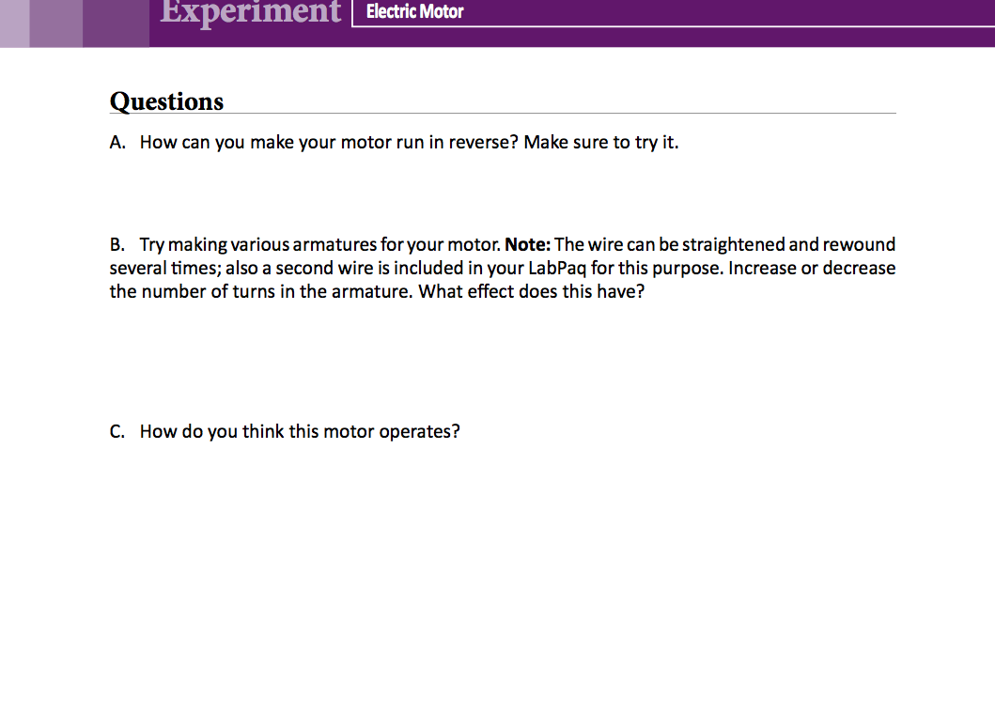The width and height of the screenshot is (995, 728).
Task: Click the "Questions" section heading
Action: point(167,101)
